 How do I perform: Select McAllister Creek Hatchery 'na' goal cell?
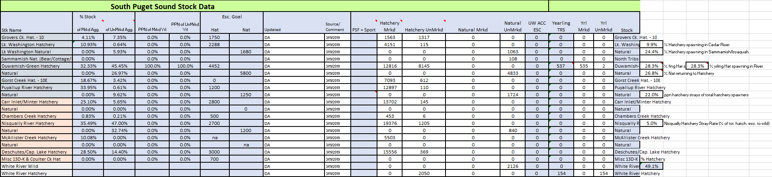point(215,138)
